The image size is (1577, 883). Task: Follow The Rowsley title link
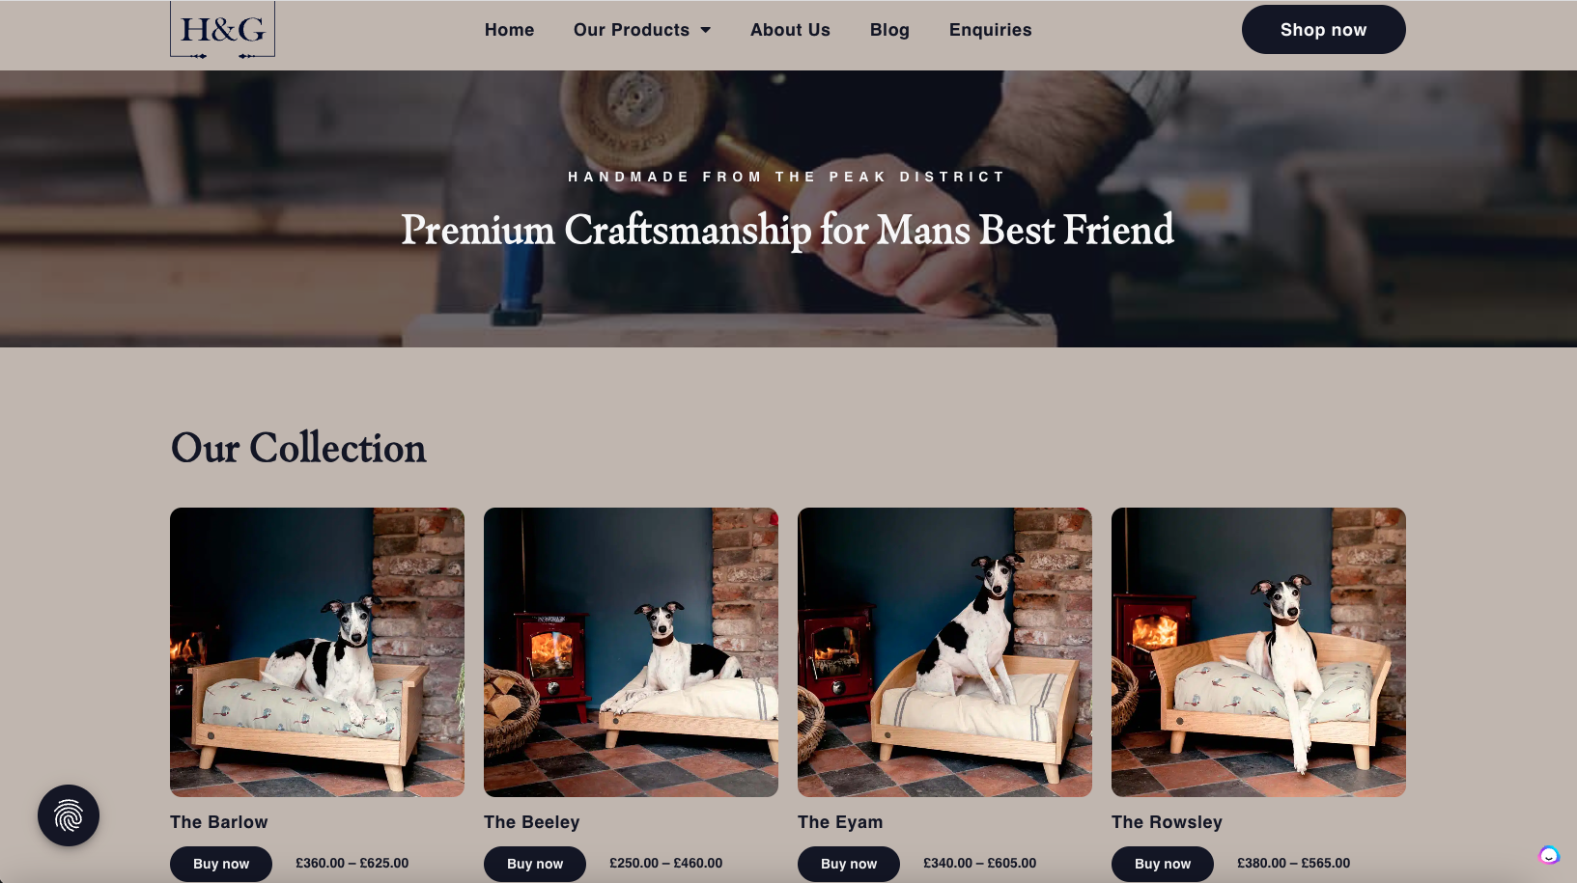coord(1167,822)
